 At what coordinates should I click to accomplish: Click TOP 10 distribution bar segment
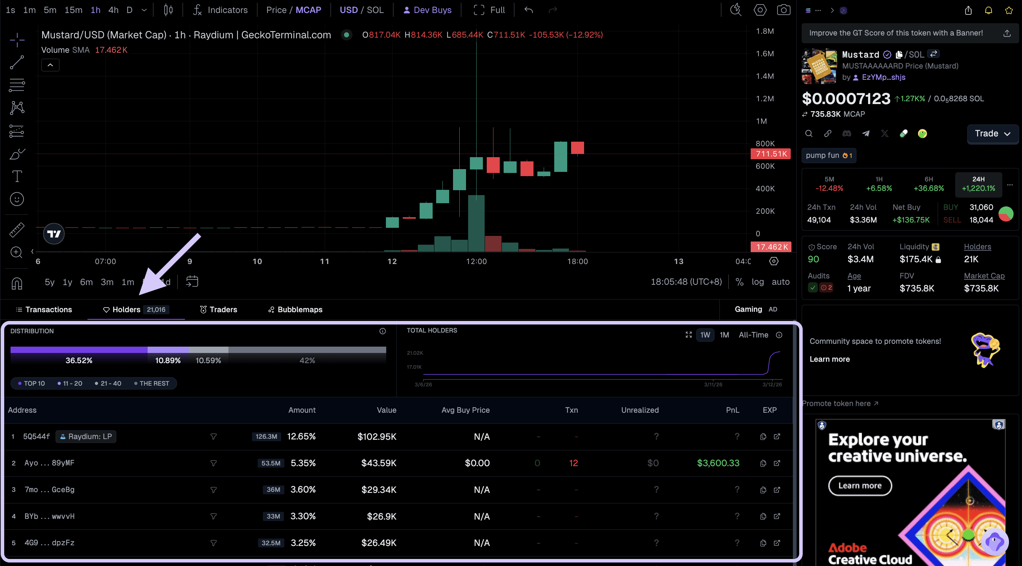(x=79, y=350)
